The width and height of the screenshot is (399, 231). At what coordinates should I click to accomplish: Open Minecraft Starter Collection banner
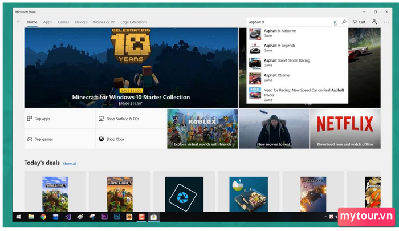[131, 68]
